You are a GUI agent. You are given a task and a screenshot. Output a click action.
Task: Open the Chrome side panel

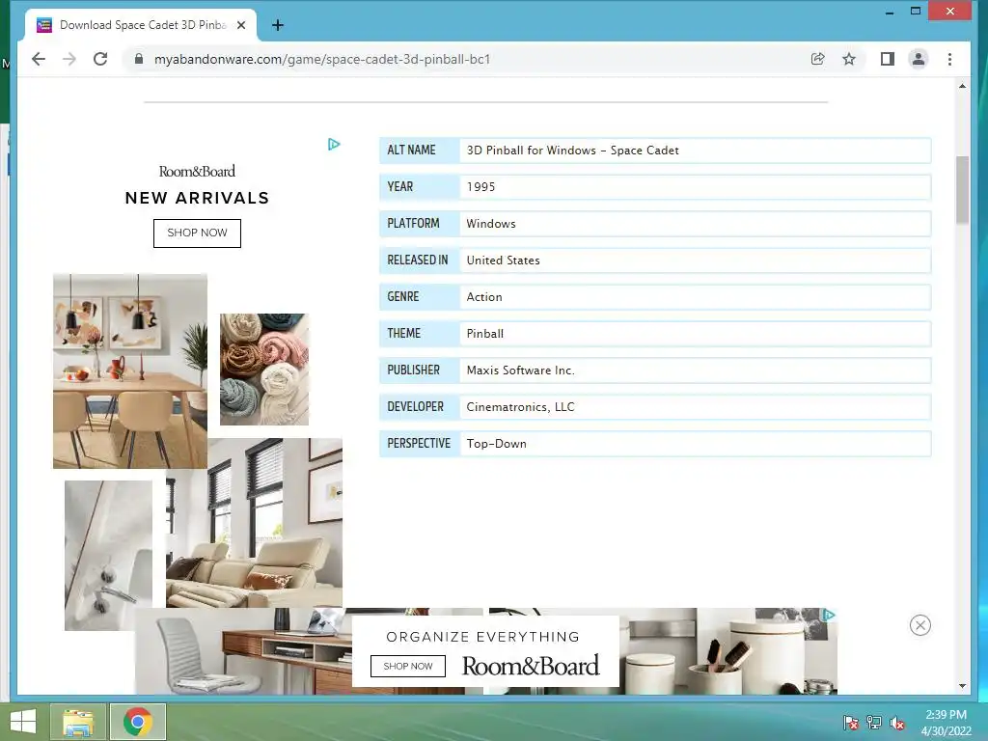pyautogui.click(x=888, y=59)
